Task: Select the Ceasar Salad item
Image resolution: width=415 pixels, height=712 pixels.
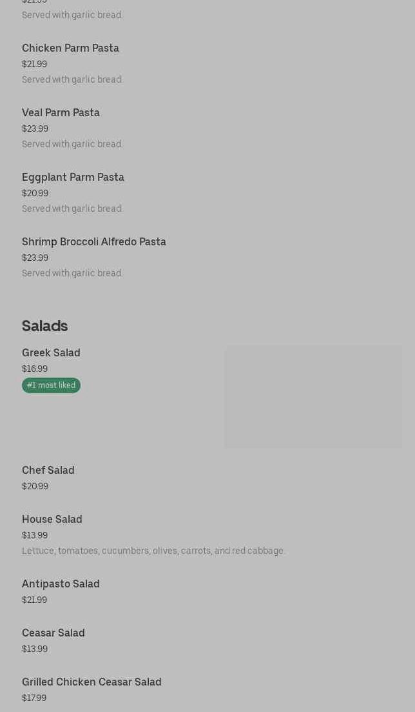Action: (53, 633)
